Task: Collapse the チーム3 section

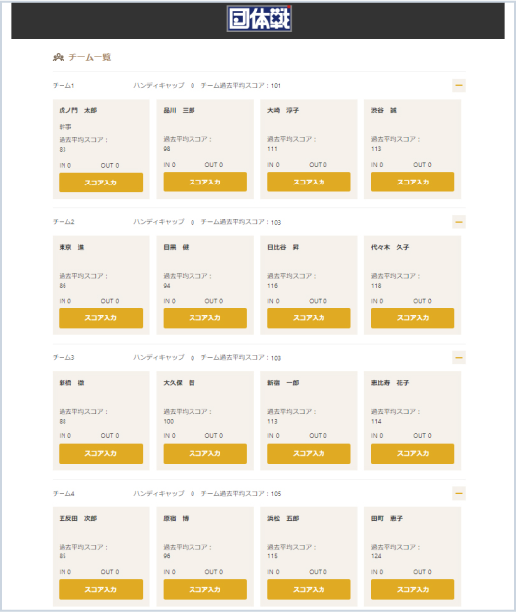Action: click(459, 357)
